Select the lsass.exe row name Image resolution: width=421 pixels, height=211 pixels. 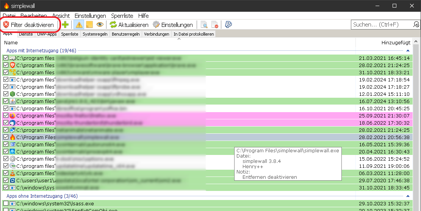click(x=55, y=203)
